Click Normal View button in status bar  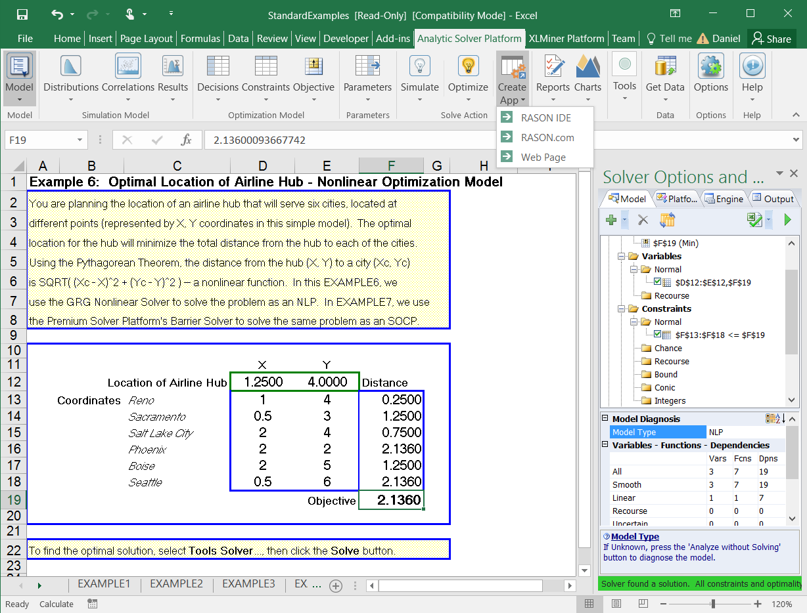[589, 604]
